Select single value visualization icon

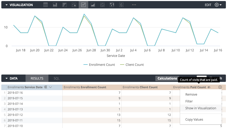[121, 5]
